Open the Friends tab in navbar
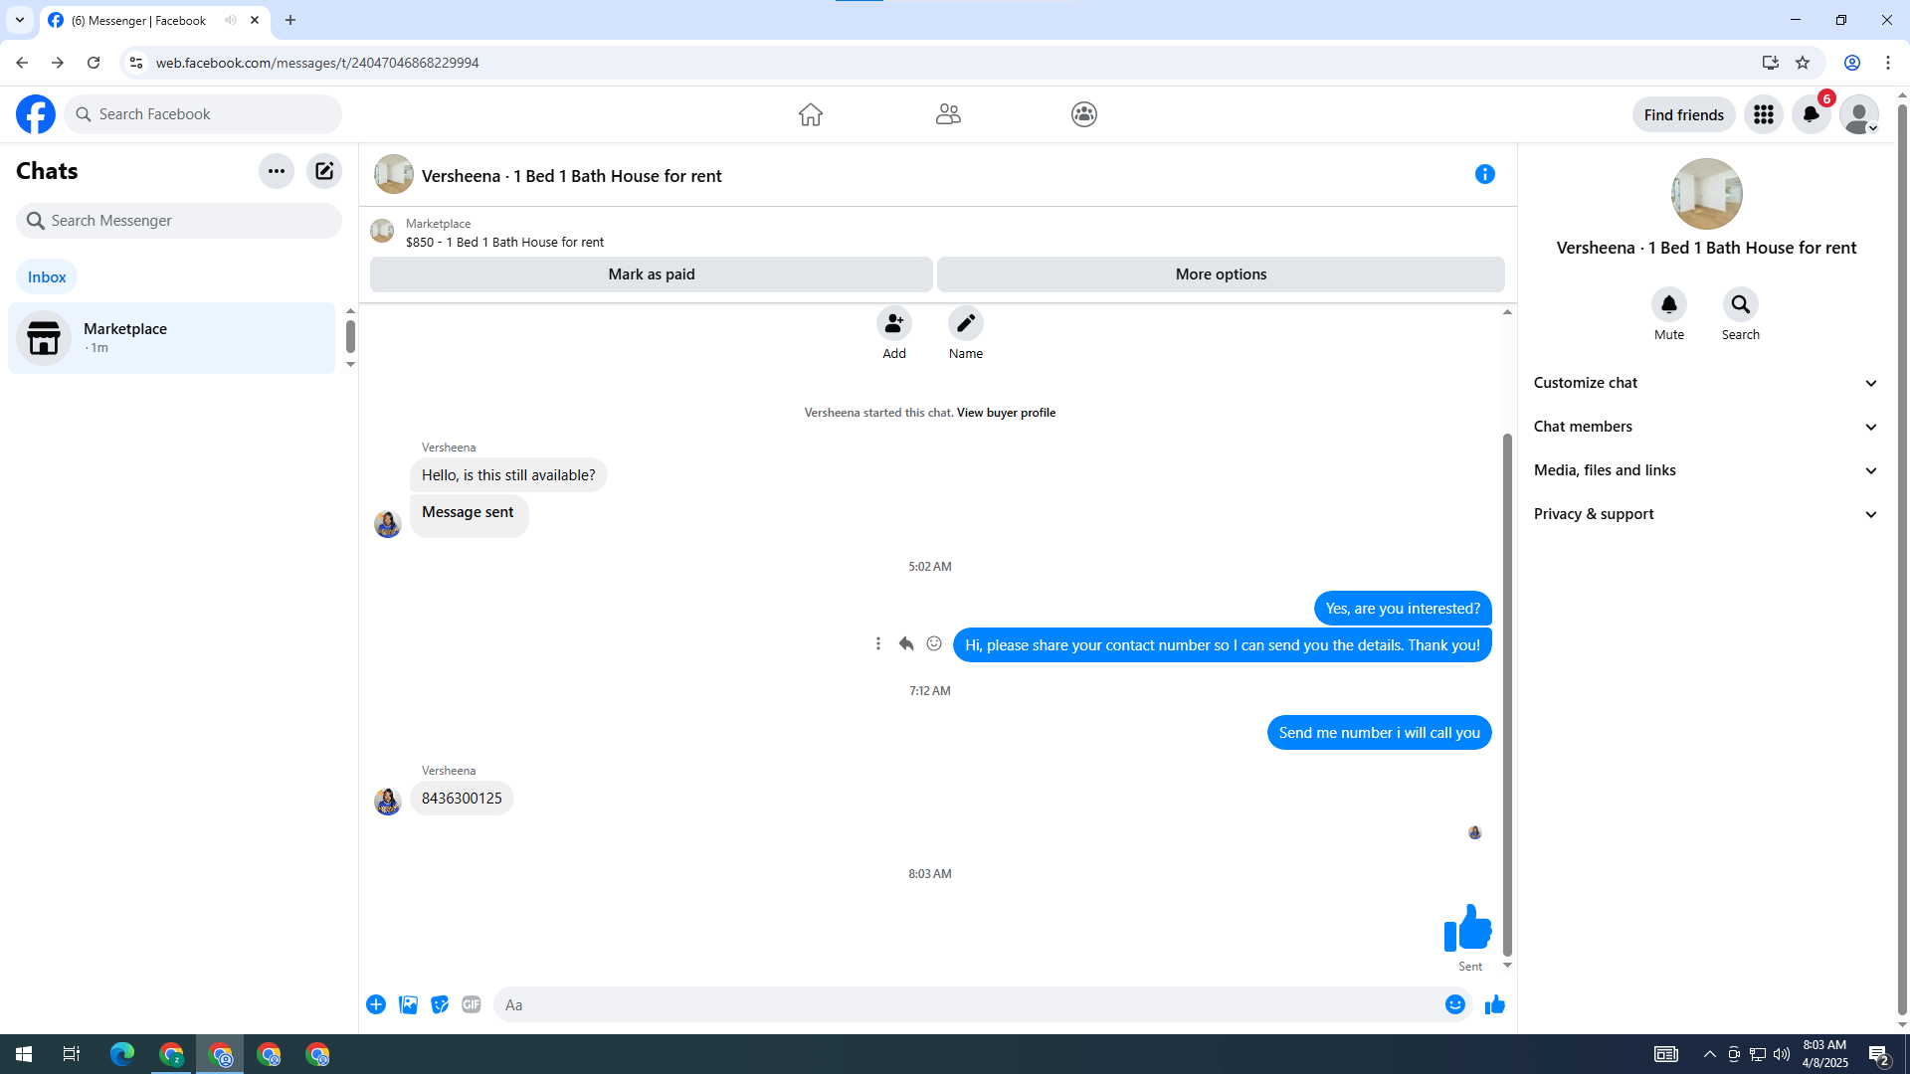The image size is (1910, 1074). click(x=947, y=114)
